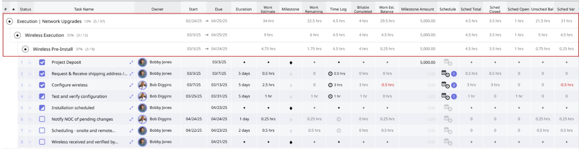Click Bob Diggins avatar on Test and verify row
Image resolution: width=579 pixels, height=149 pixels.
click(x=142, y=97)
